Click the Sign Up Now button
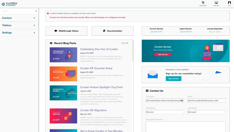Screen dimensions: 234x132 coord(174,79)
